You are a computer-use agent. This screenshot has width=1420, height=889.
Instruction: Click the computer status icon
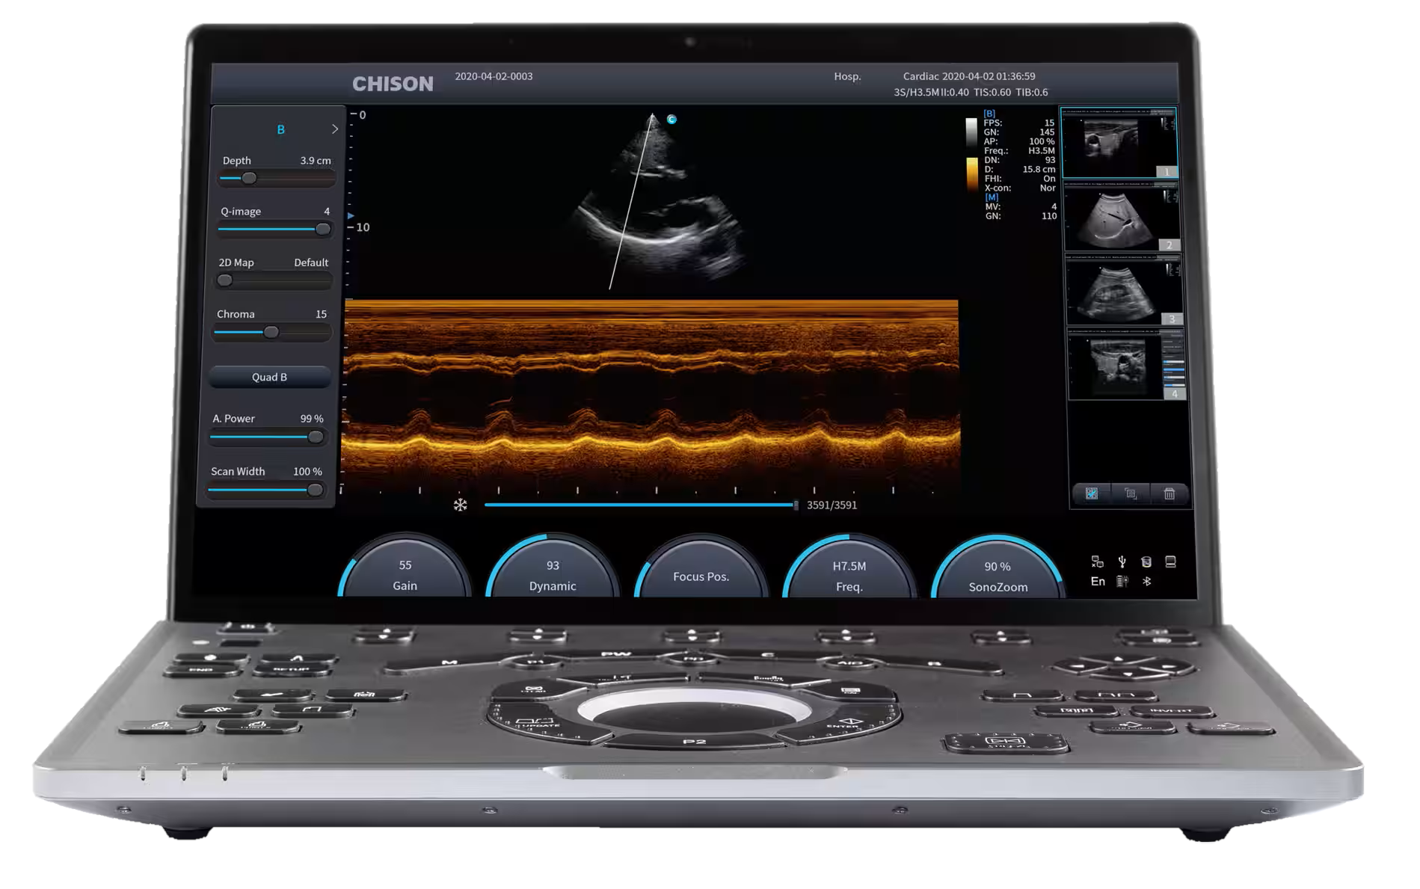1171,562
